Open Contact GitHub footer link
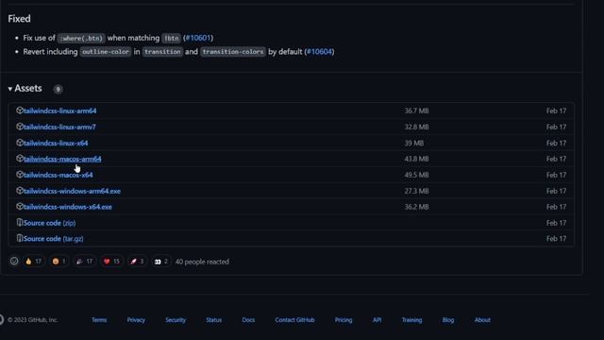604x340 pixels. click(294, 320)
